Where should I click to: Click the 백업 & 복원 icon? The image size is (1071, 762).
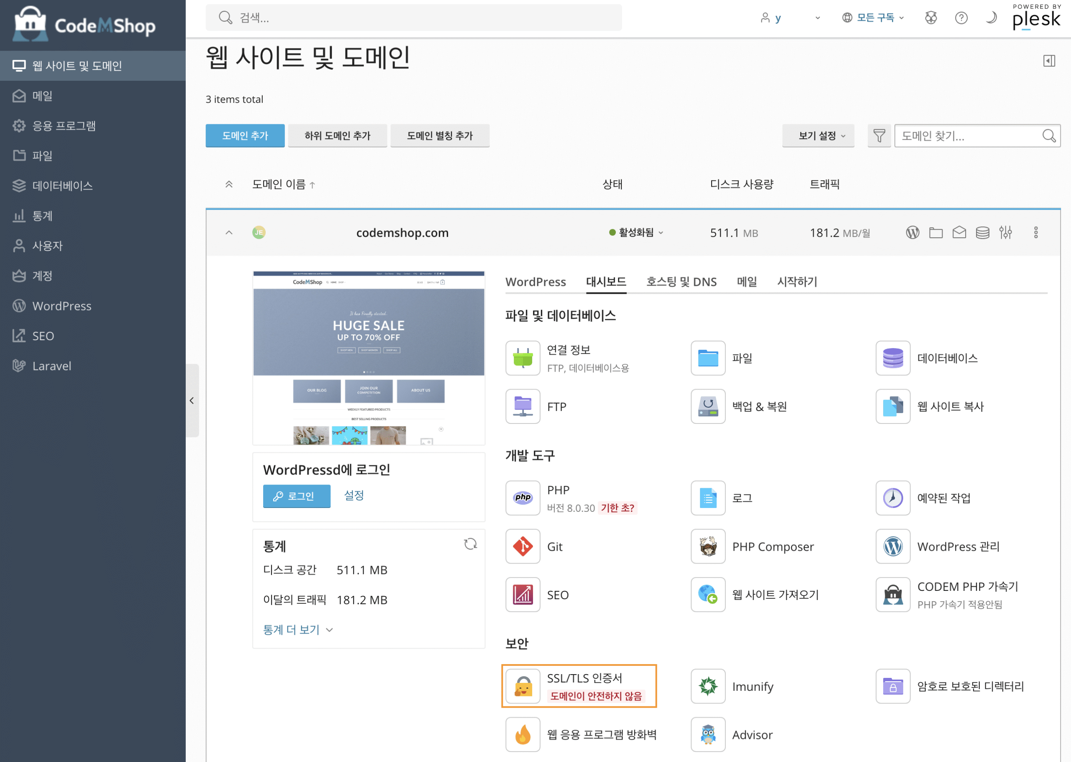(x=707, y=406)
